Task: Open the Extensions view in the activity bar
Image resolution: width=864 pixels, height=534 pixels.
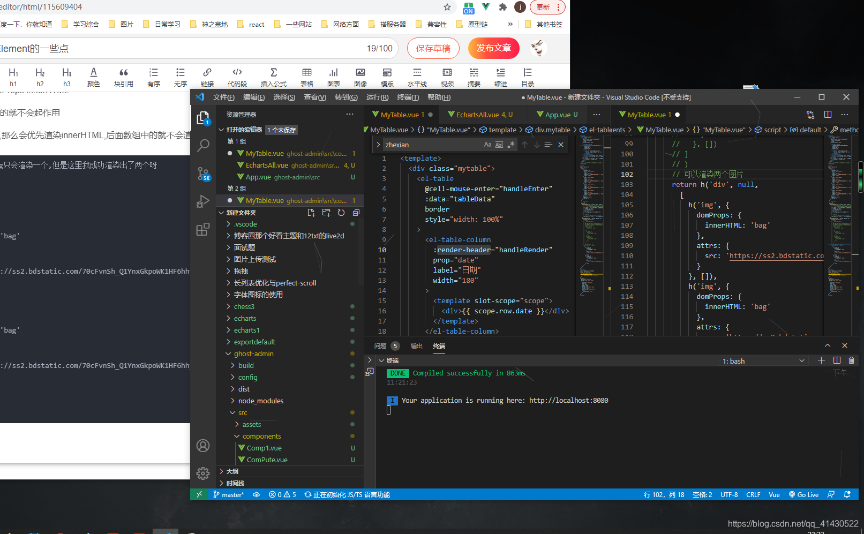Action: [203, 229]
